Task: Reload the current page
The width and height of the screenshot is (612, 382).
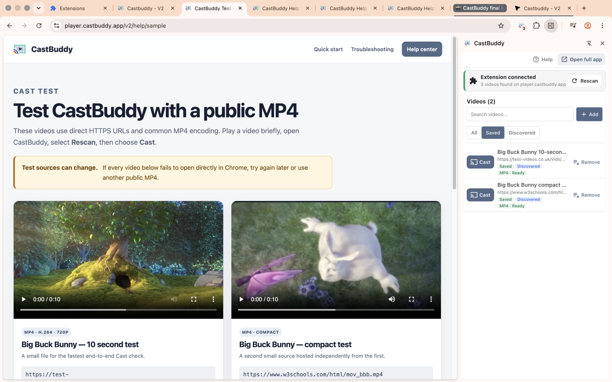Action: [x=39, y=26]
